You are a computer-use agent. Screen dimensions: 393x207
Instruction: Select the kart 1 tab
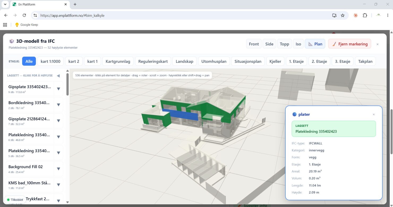pos(92,61)
